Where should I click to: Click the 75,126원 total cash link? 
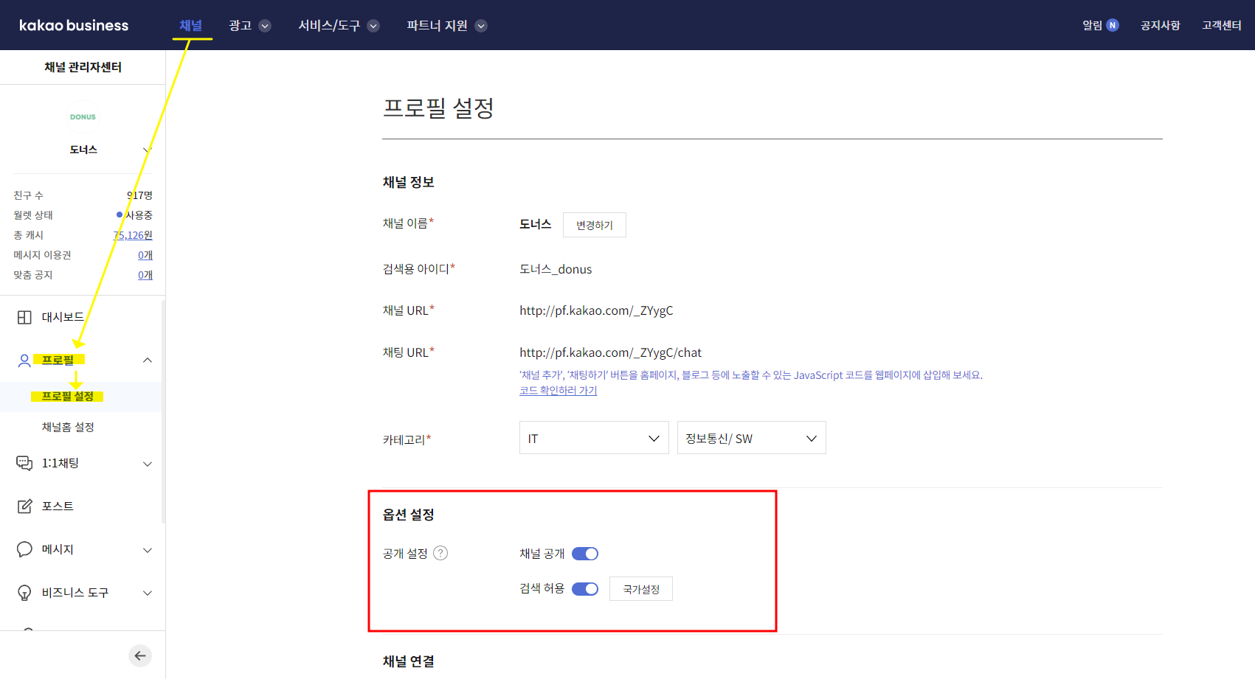coord(133,235)
